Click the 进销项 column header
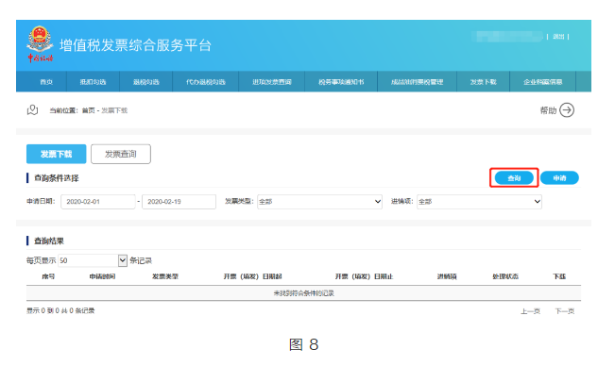 tap(447, 276)
